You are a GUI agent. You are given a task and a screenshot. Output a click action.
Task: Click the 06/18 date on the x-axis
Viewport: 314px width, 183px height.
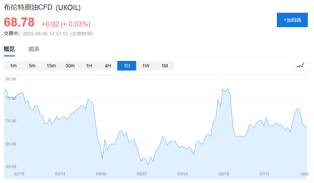(x=224, y=174)
